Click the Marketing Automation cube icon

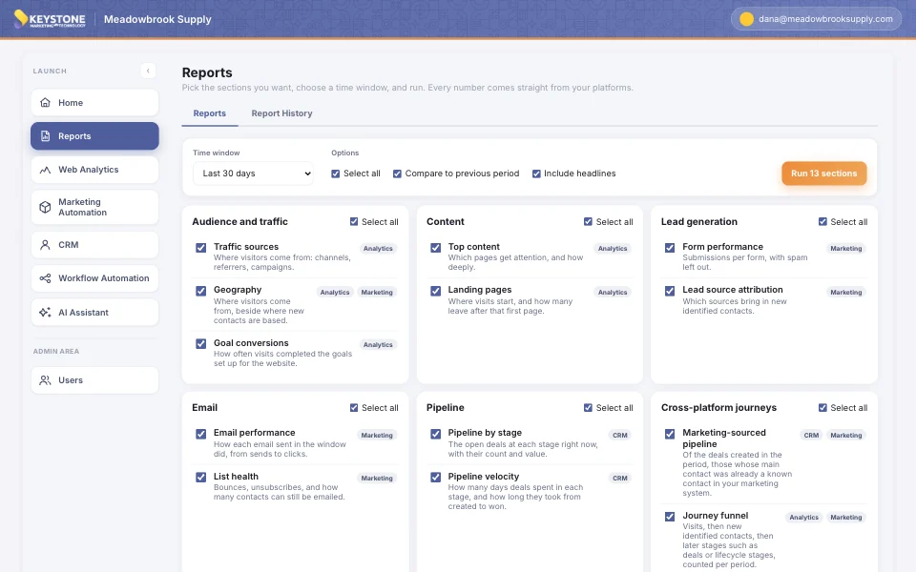[45, 207]
